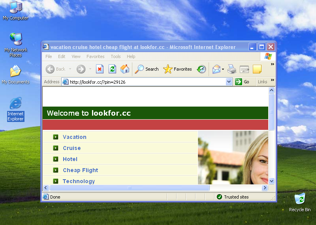Open the Edit menu
The height and width of the screenshot is (225, 316).
[x=62, y=56]
